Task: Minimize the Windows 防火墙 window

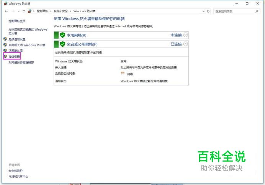Action: tap(237, 3)
